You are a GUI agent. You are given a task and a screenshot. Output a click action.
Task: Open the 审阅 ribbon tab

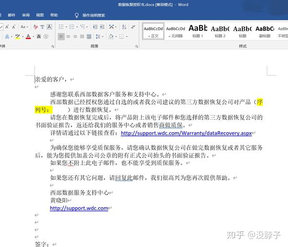[x=26, y=15]
